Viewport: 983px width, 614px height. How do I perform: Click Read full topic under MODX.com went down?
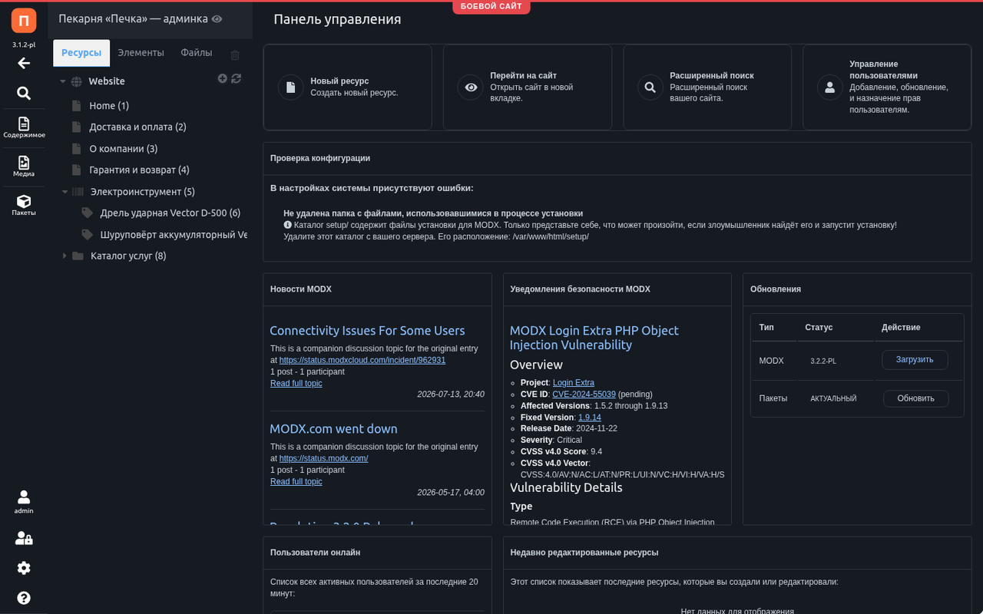(296, 481)
